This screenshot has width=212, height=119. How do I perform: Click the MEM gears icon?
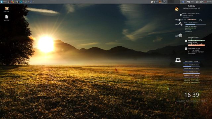181,24
